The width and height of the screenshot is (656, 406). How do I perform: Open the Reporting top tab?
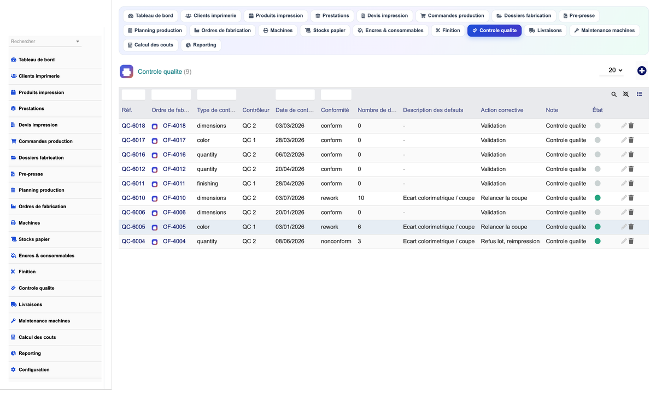tap(201, 45)
